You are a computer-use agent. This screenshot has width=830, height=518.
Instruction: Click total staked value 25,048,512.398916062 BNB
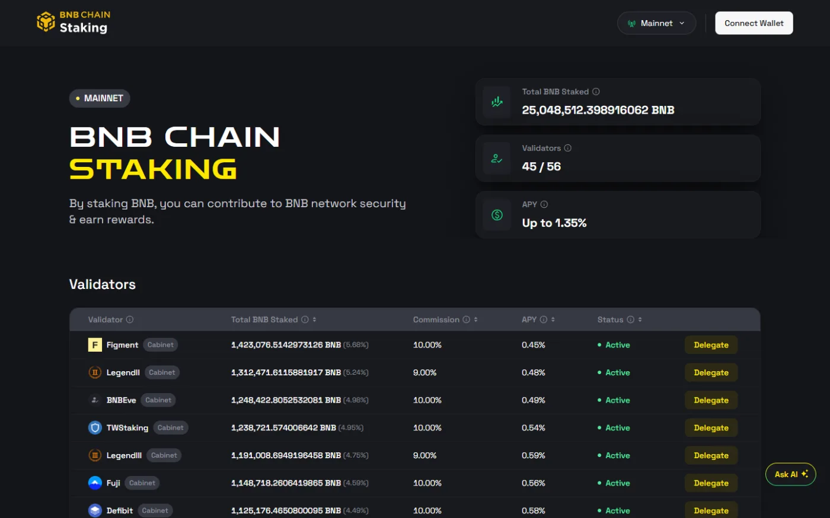tap(598, 110)
